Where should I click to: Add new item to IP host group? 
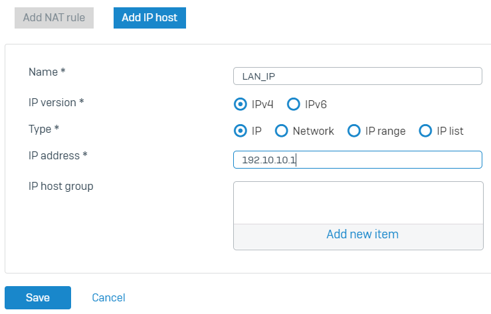coord(362,234)
